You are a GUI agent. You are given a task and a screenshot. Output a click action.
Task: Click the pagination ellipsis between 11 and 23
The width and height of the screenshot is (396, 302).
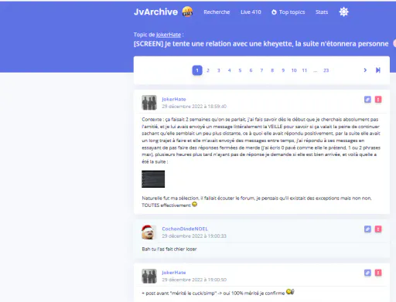click(315, 71)
